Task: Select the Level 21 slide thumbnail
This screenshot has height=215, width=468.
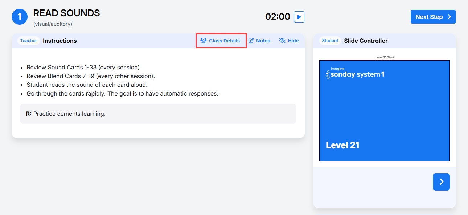Action: click(385, 111)
